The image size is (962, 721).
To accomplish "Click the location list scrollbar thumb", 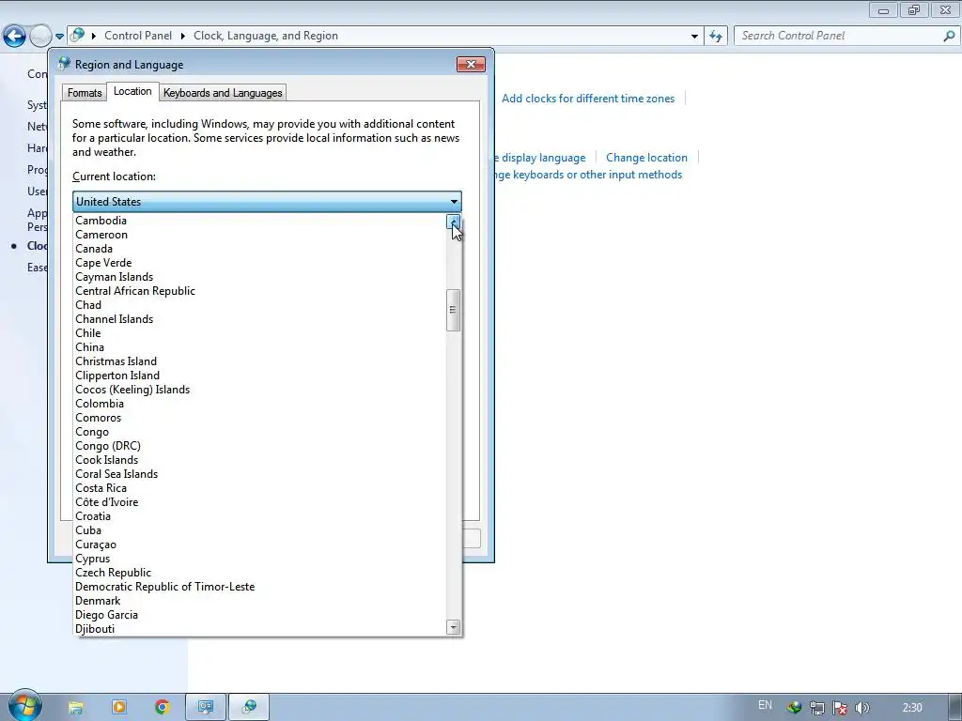I will [454, 310].
